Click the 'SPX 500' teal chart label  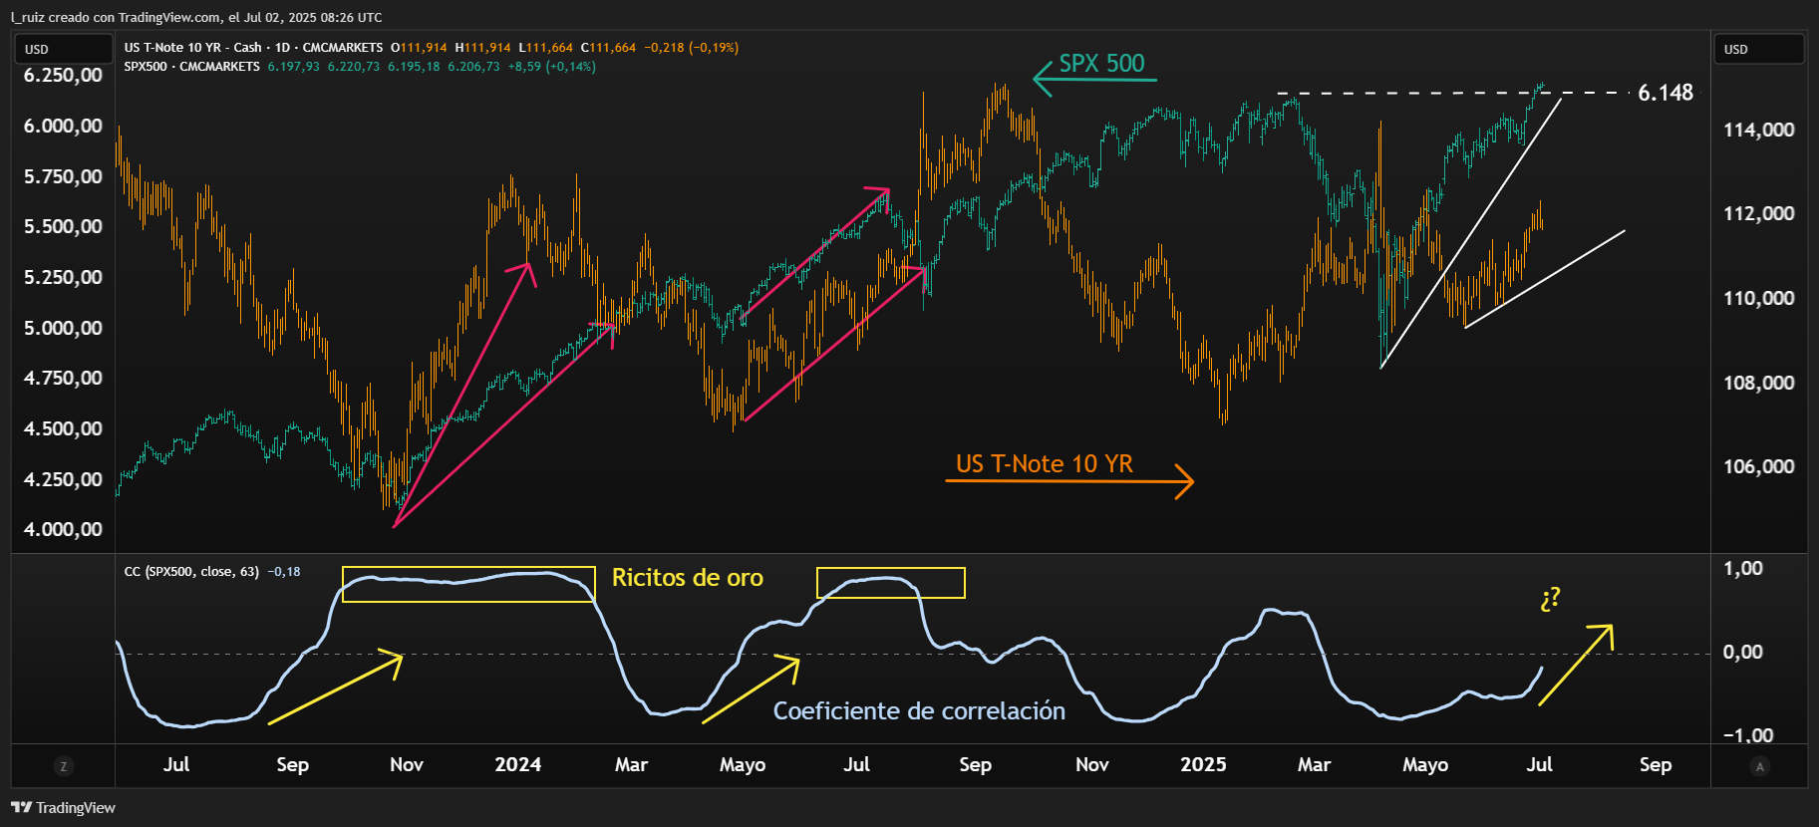point(1101,63)
